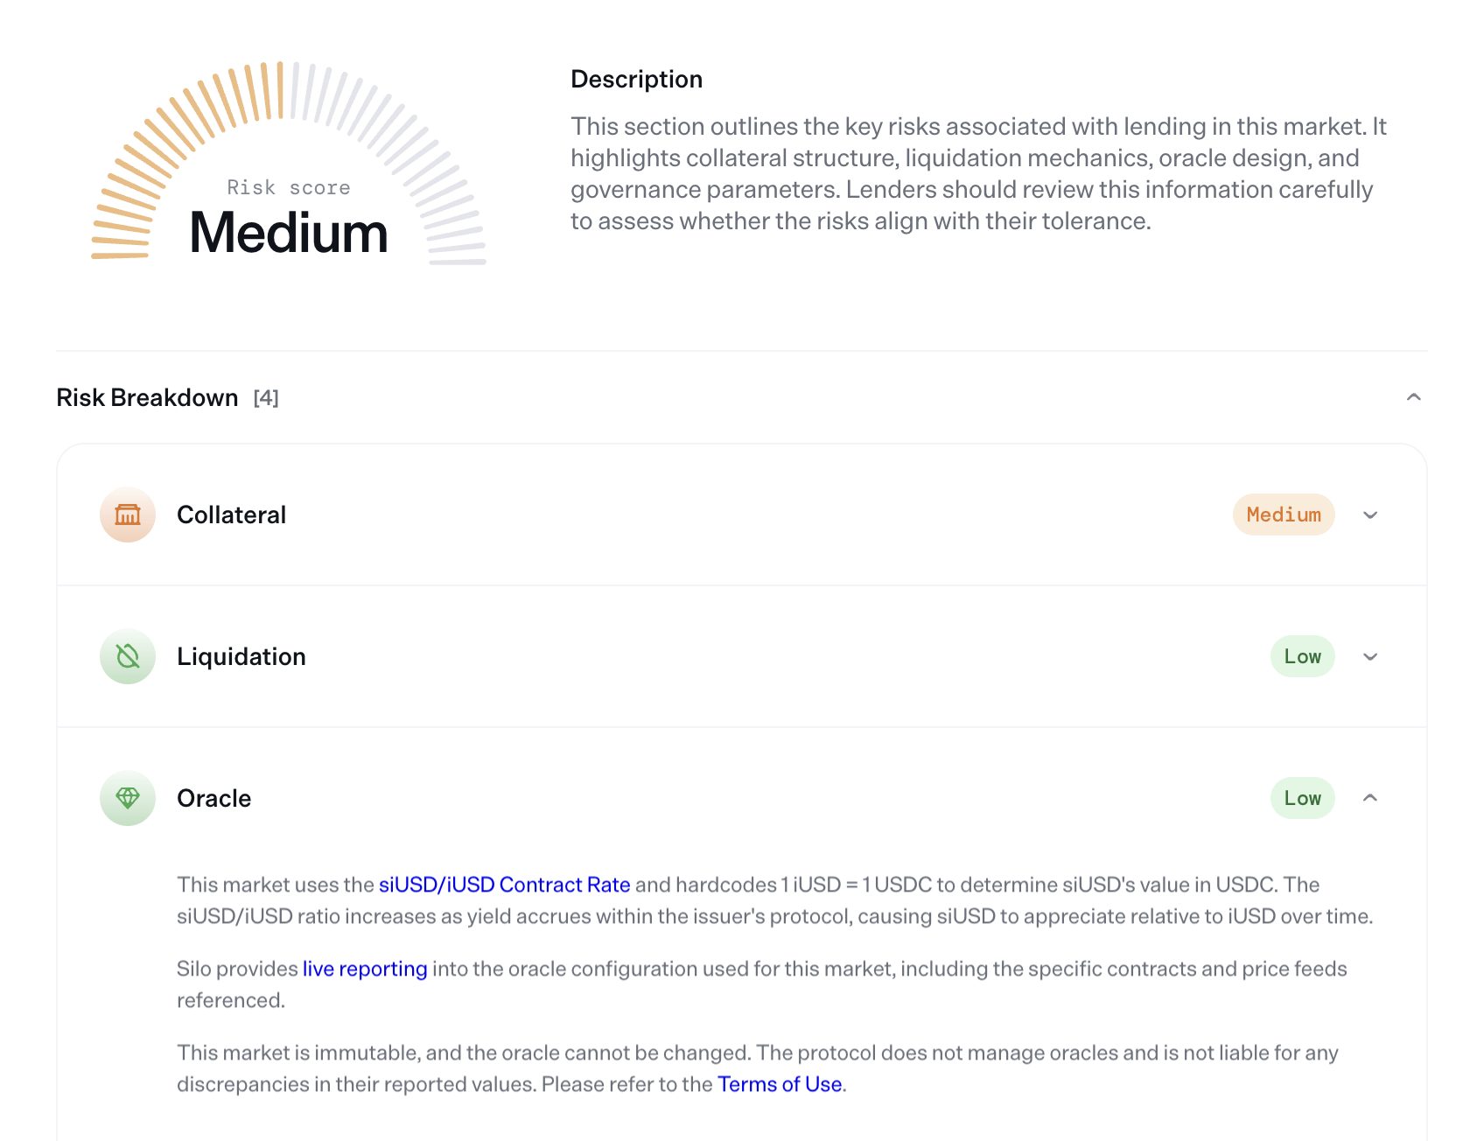
Task: Click the Low badge on Oracle
Action: pyautogui.click(x=1302, y=798)
